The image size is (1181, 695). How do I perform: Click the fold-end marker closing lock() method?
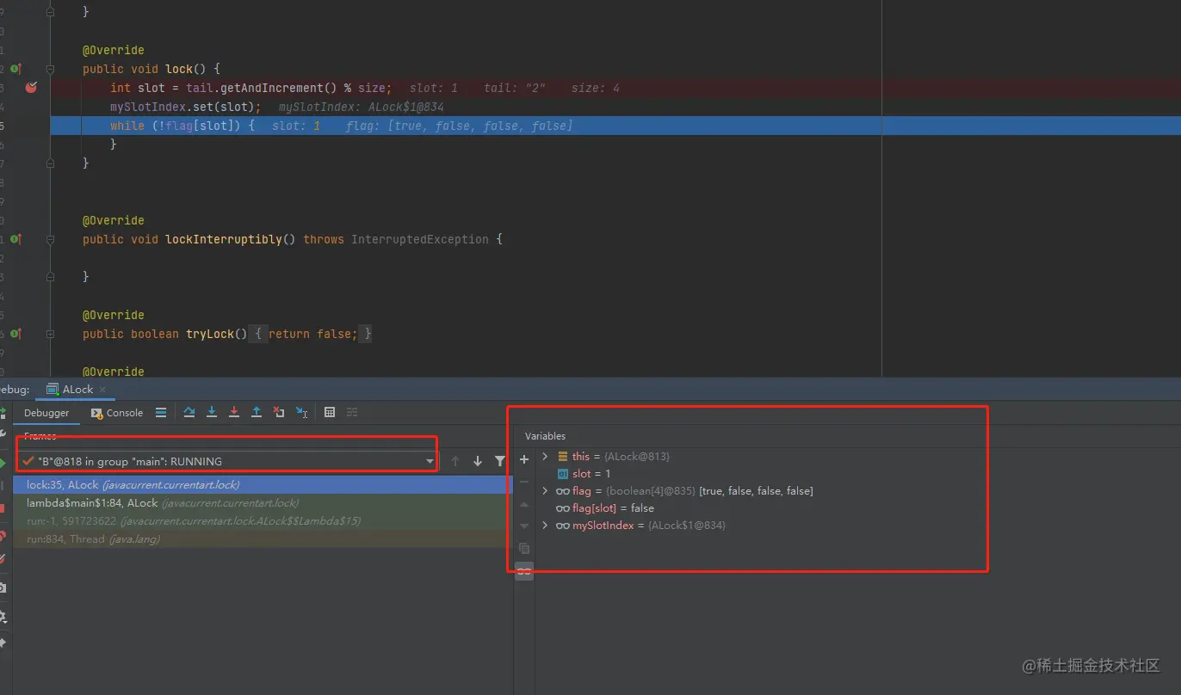[51, 163]
